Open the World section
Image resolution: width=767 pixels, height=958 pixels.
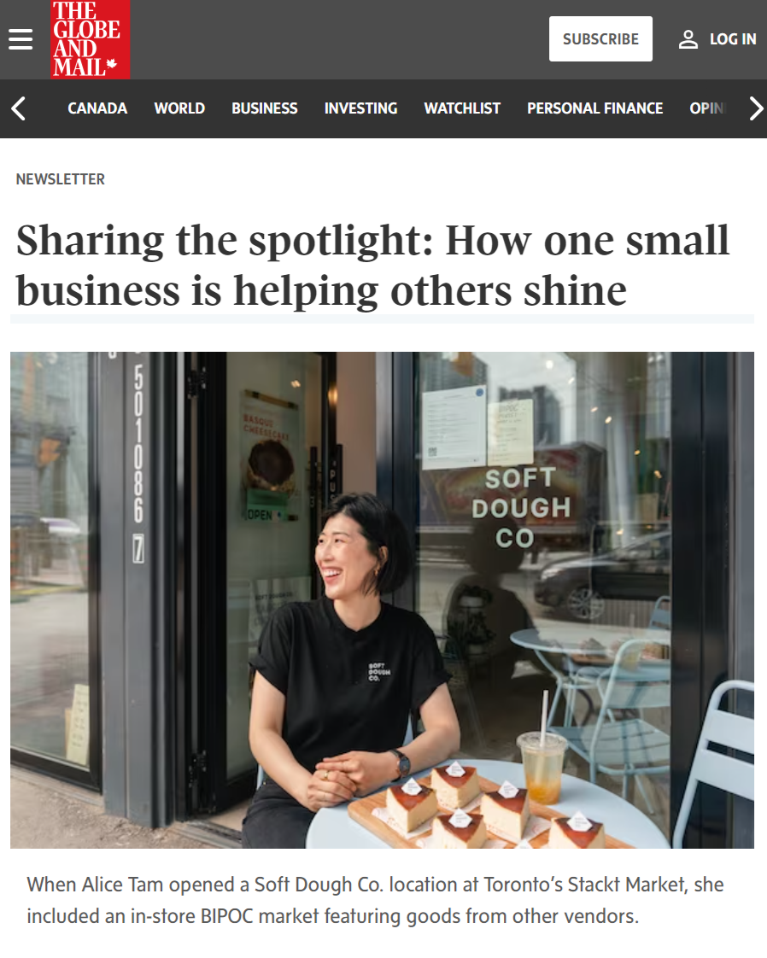pyautogui.click(x=179, y=108)
